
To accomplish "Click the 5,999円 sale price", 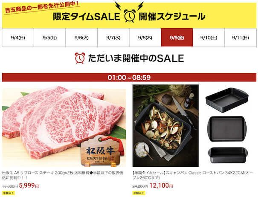I will coord(29,185).
